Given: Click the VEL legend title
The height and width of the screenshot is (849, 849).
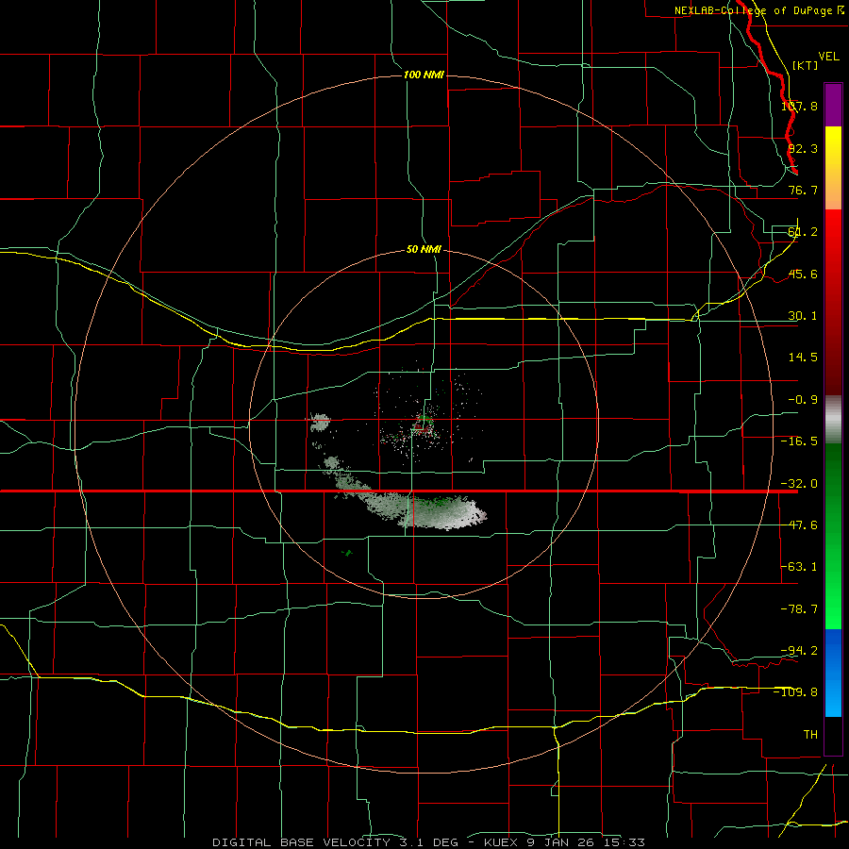Looking at the screenshot, I should [828, 57].
